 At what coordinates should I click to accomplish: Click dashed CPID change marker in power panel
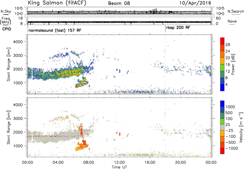(165, 64)
